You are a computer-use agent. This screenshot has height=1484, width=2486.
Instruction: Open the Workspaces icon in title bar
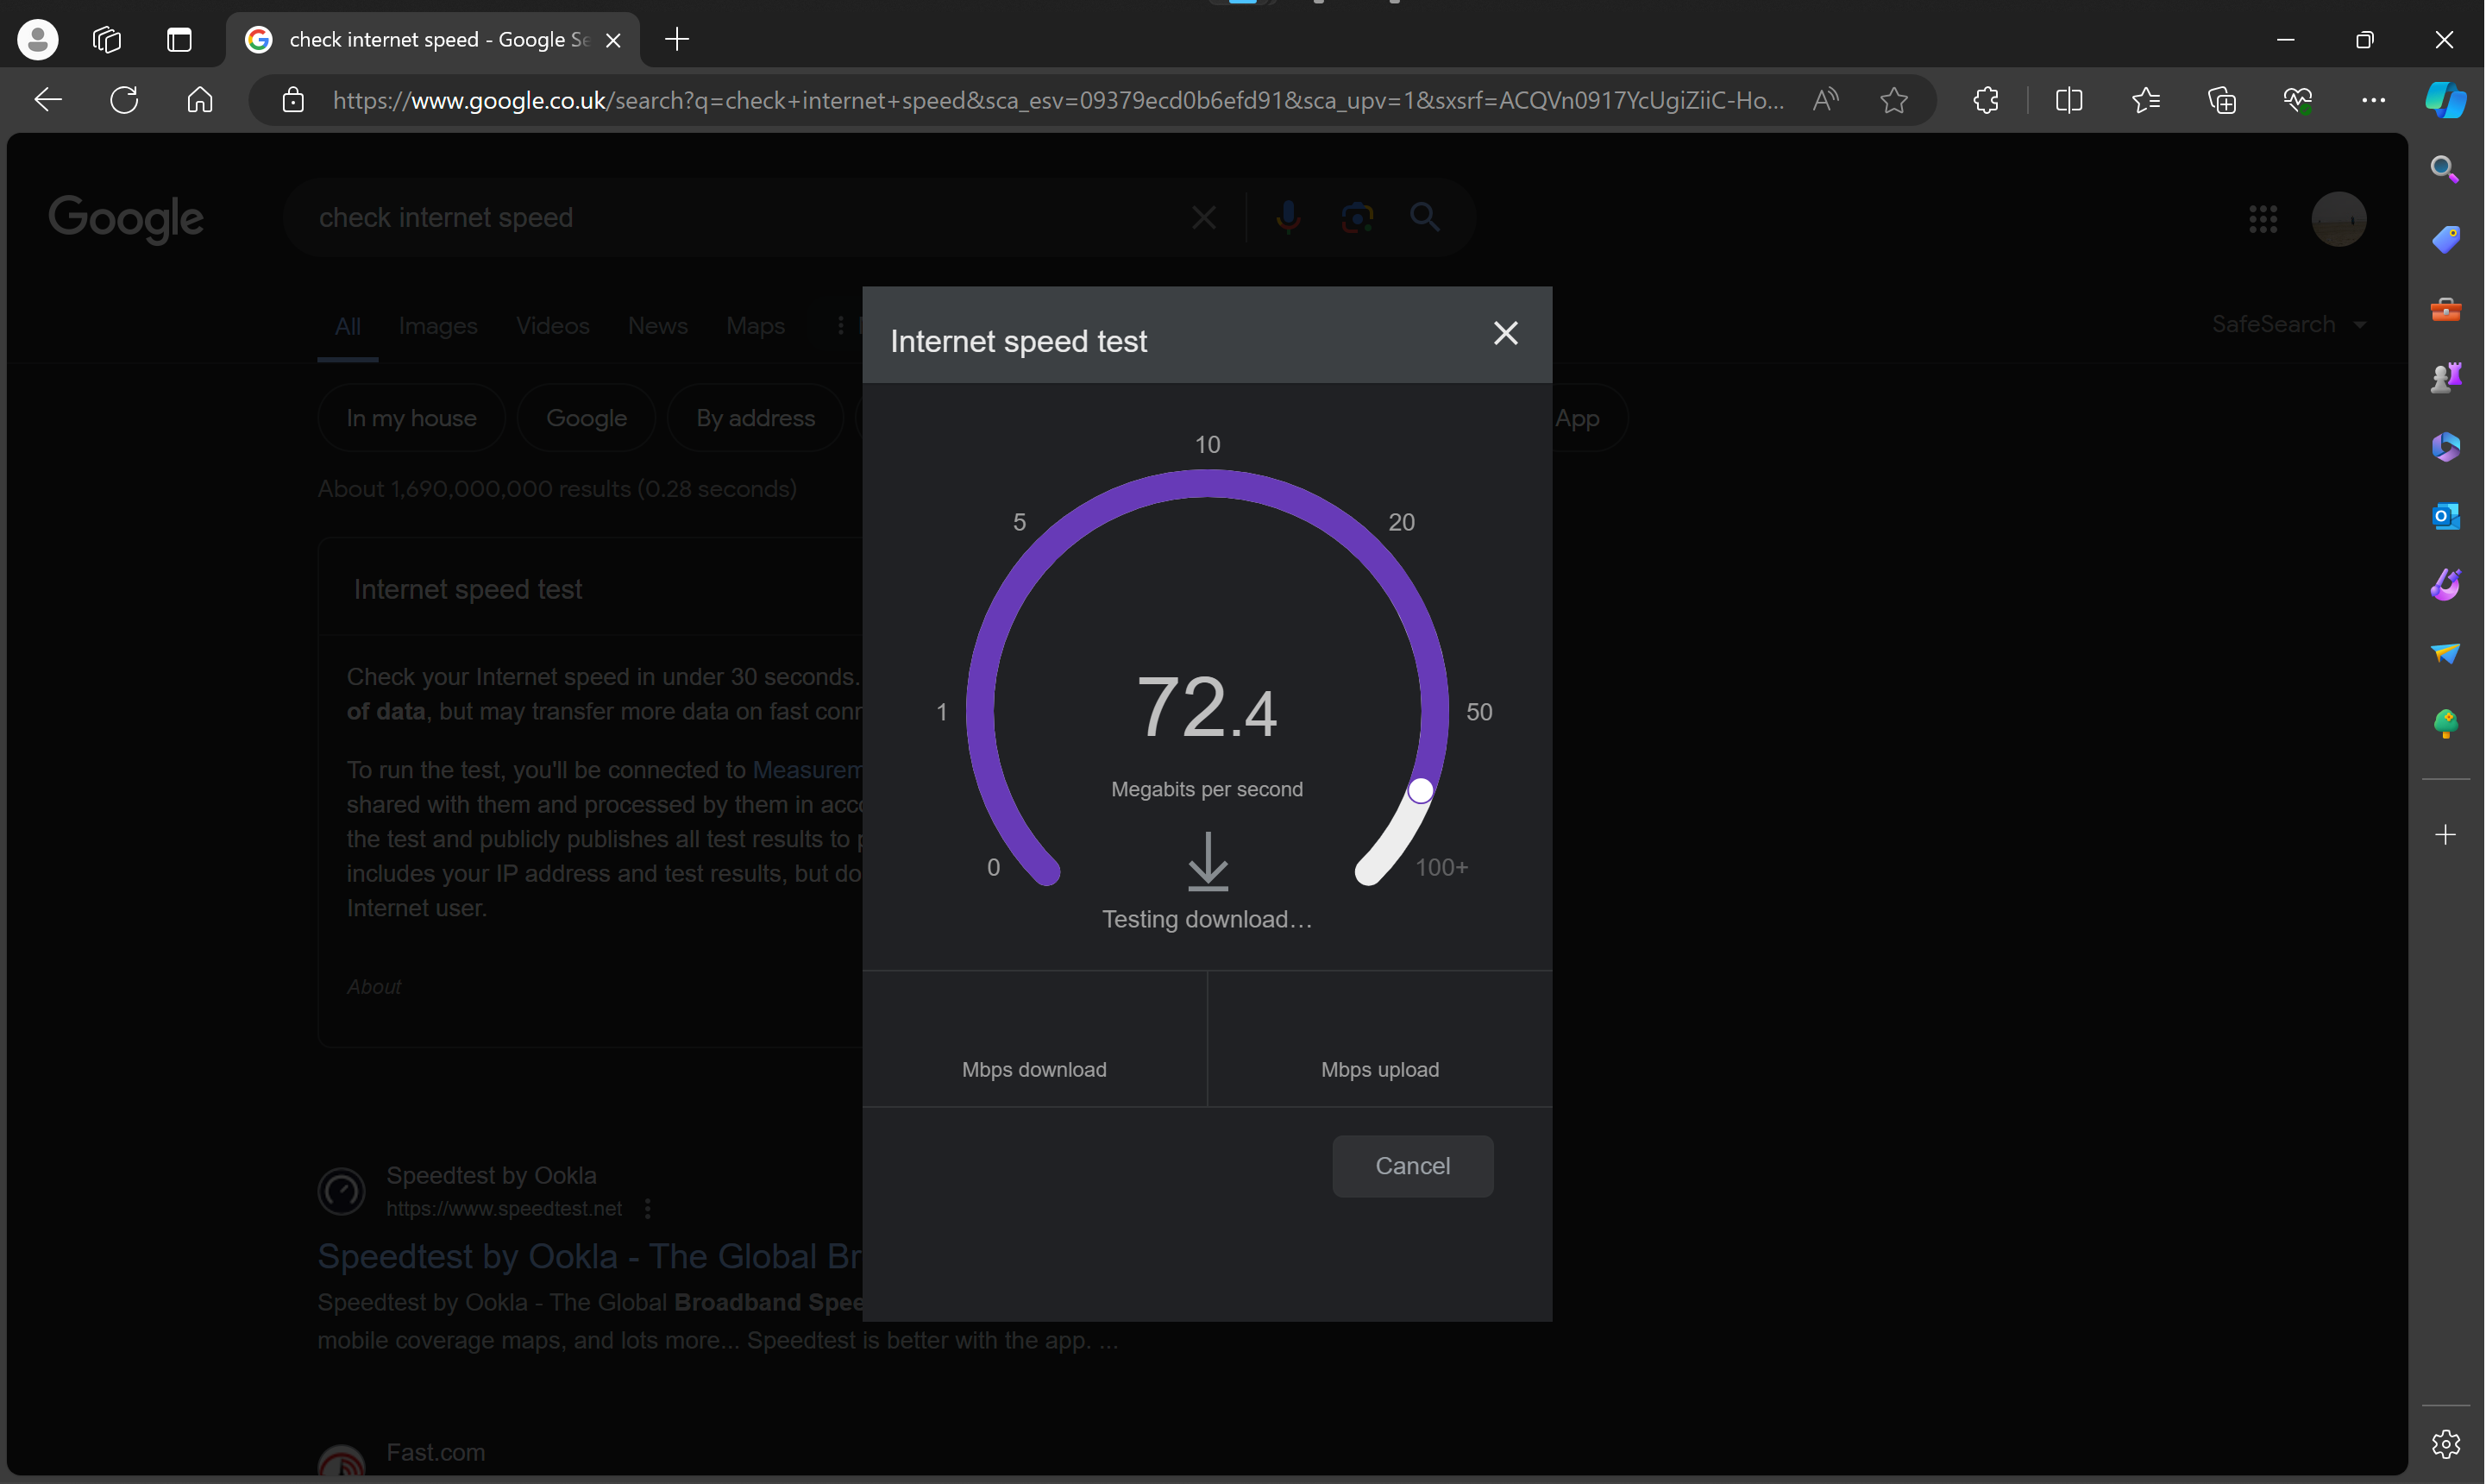click(x=107, y=40)
